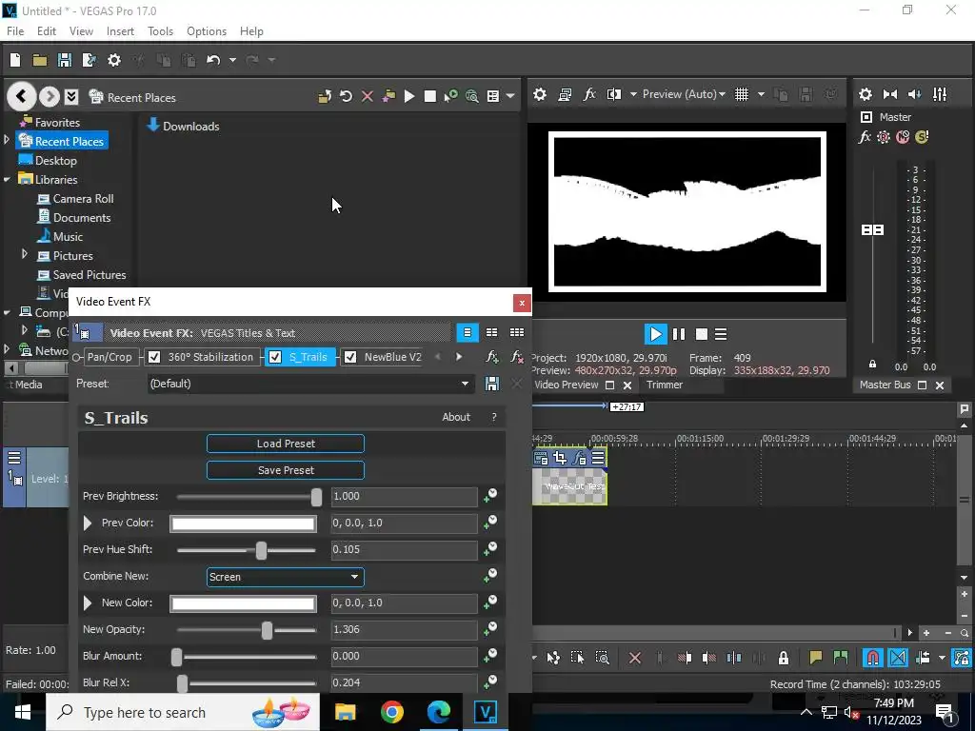Click the Prev Color white swatch
Image resolution: width=975 pixels, height=731 pixels.
coord(243,524)
